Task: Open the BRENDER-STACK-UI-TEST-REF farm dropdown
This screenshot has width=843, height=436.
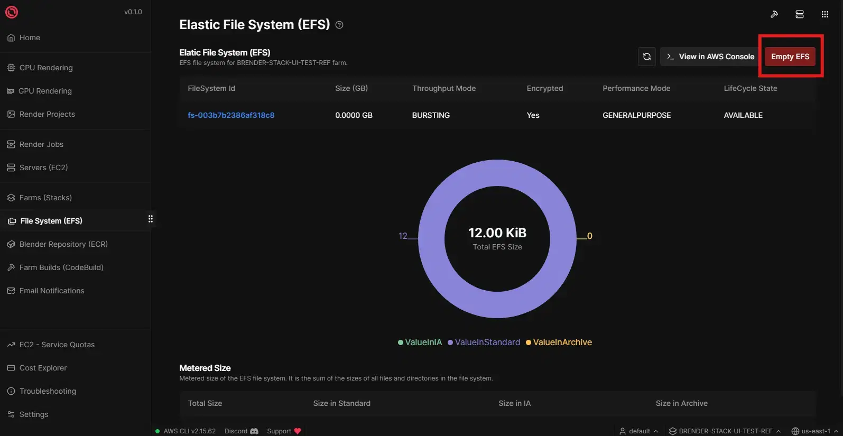Action: [725, 431]
